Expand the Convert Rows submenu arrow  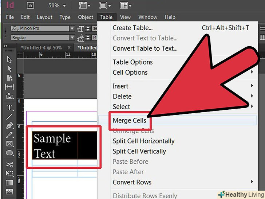tap(252, 182)
